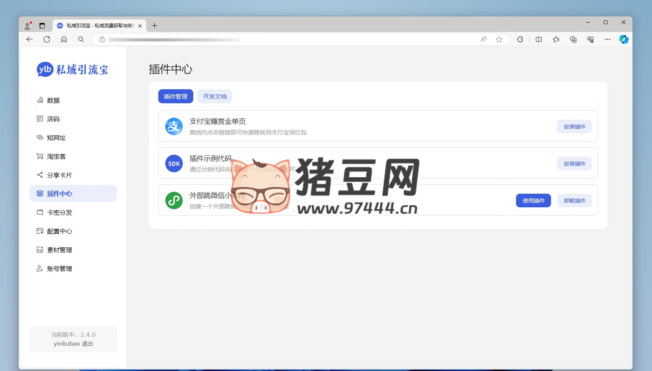Screen dimensions: 652x371
Task: Click the read aloud icon
Action: [x=484, y=39]
